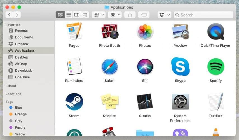Click in the Search field
Image resolution: width=239 pixels, height=140 pixels.
(x=203, y=15)
